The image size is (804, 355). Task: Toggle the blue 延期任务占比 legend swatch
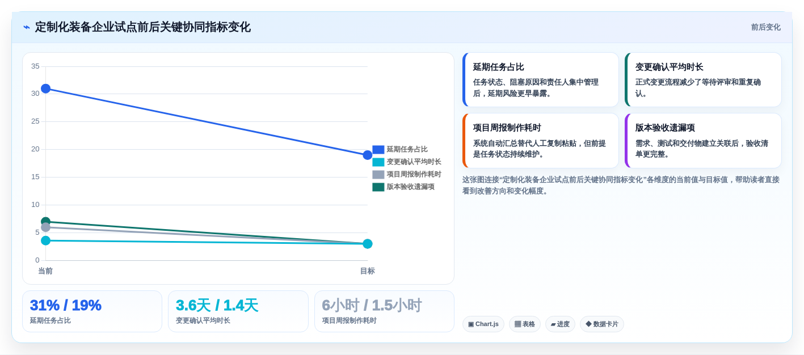378,150
